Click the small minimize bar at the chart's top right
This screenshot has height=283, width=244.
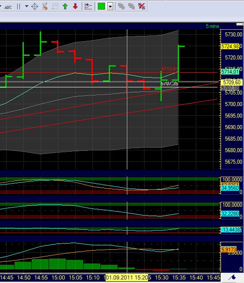click(240, 24)
